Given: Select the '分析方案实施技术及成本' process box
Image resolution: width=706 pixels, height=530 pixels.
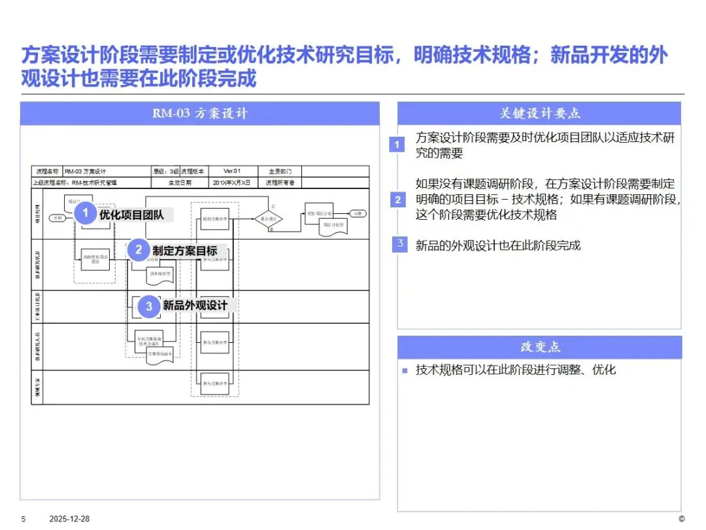Looking at the screenshot, I should [149, 341].
